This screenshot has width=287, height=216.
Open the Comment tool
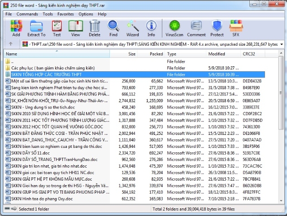coord(196,28)
